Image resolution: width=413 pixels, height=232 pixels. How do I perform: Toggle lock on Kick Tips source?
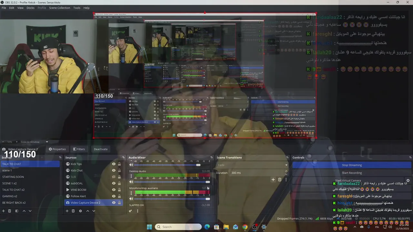119,164
